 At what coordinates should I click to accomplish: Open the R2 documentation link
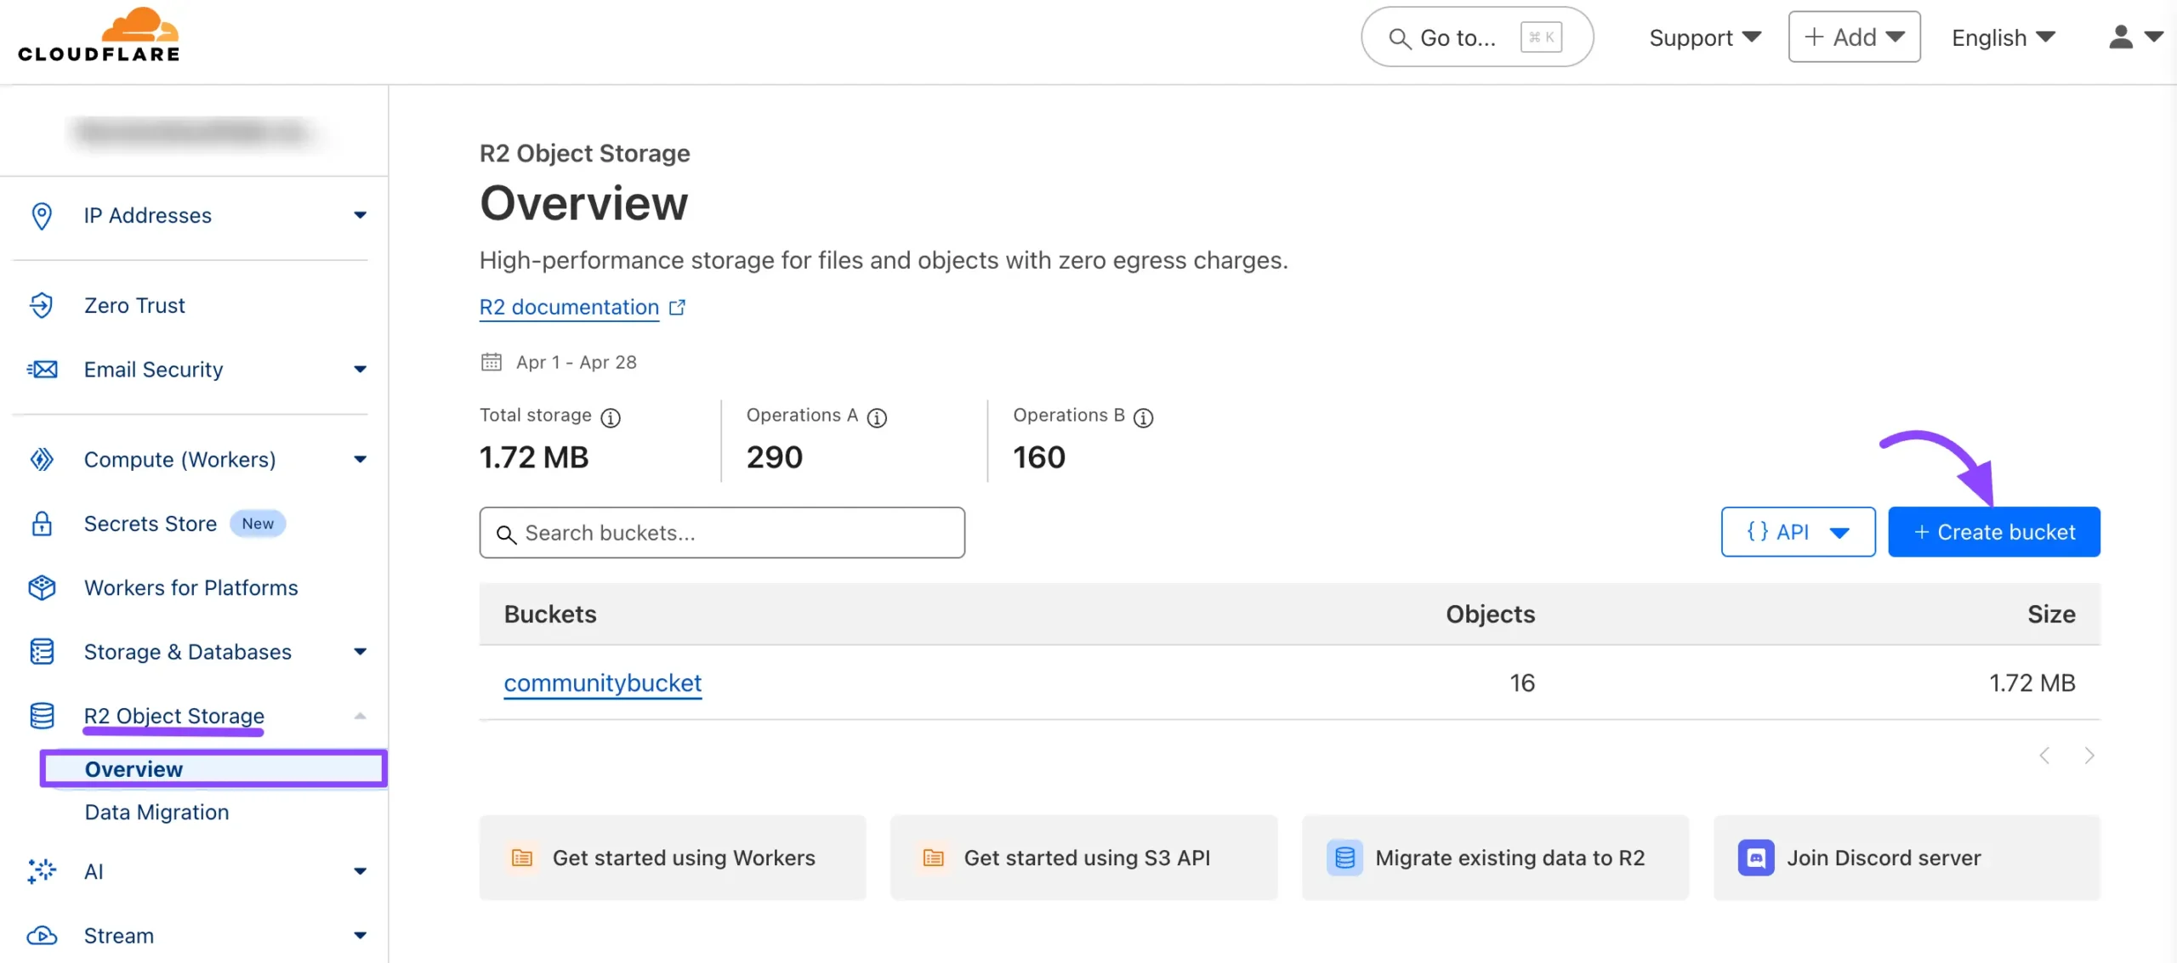click(569, 308)
